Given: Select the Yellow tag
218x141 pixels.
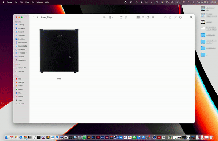Looking at the screenshot, I should 21,86.
